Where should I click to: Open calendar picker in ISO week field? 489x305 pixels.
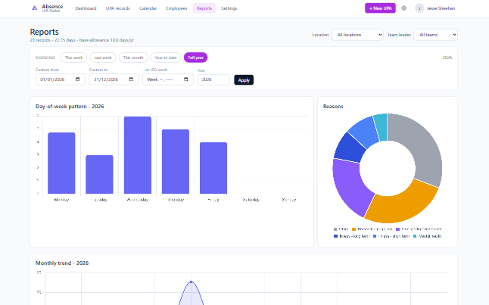(x=186, y=79)
